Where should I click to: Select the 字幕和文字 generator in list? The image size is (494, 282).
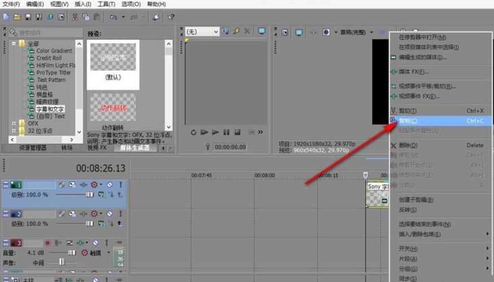click(x=50, y=109)
